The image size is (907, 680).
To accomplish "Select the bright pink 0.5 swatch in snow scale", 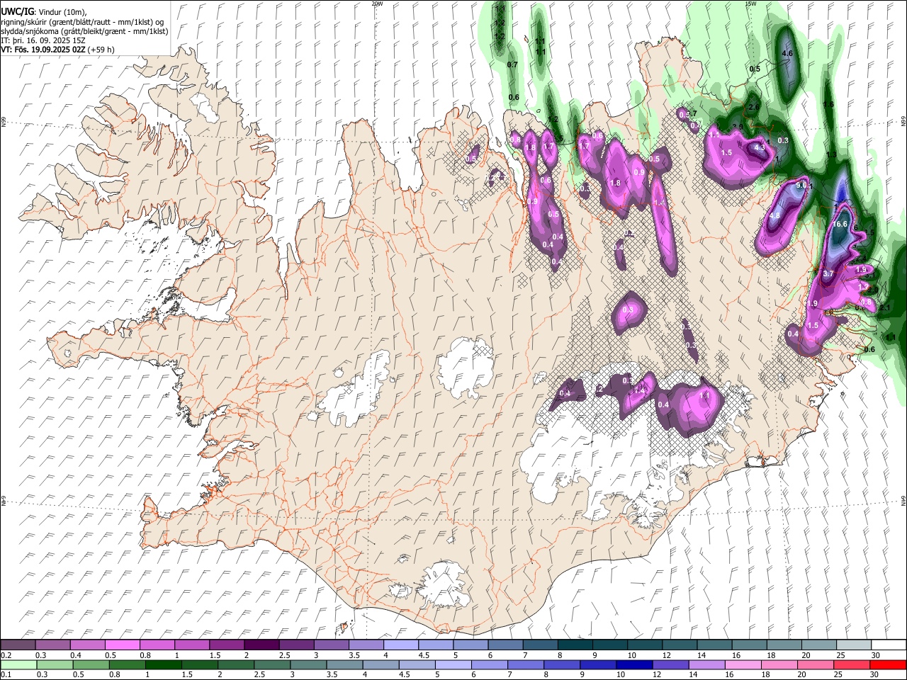I will click(123, 645).
